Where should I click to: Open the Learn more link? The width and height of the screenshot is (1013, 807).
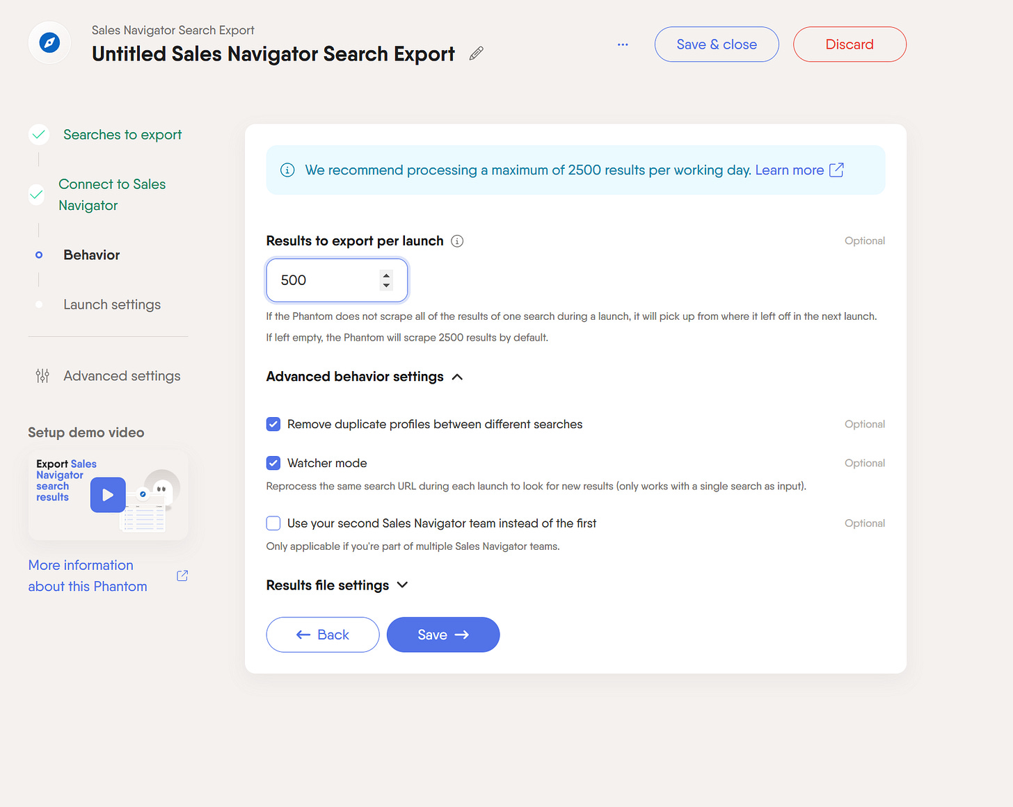[x=790, y=170]
